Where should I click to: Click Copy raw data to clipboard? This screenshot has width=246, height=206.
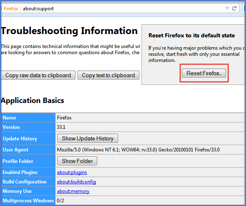(x=38, y=75)
